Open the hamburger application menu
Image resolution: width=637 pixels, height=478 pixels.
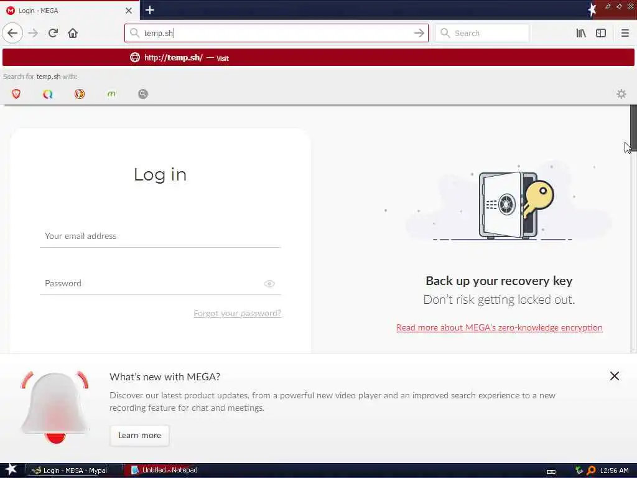625,33
